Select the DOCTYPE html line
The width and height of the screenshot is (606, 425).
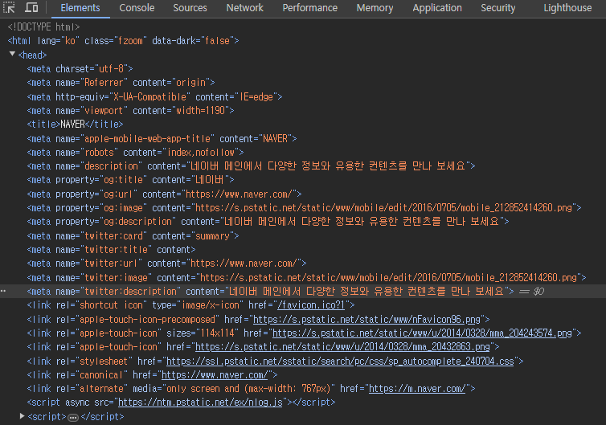tap(43, 27)
